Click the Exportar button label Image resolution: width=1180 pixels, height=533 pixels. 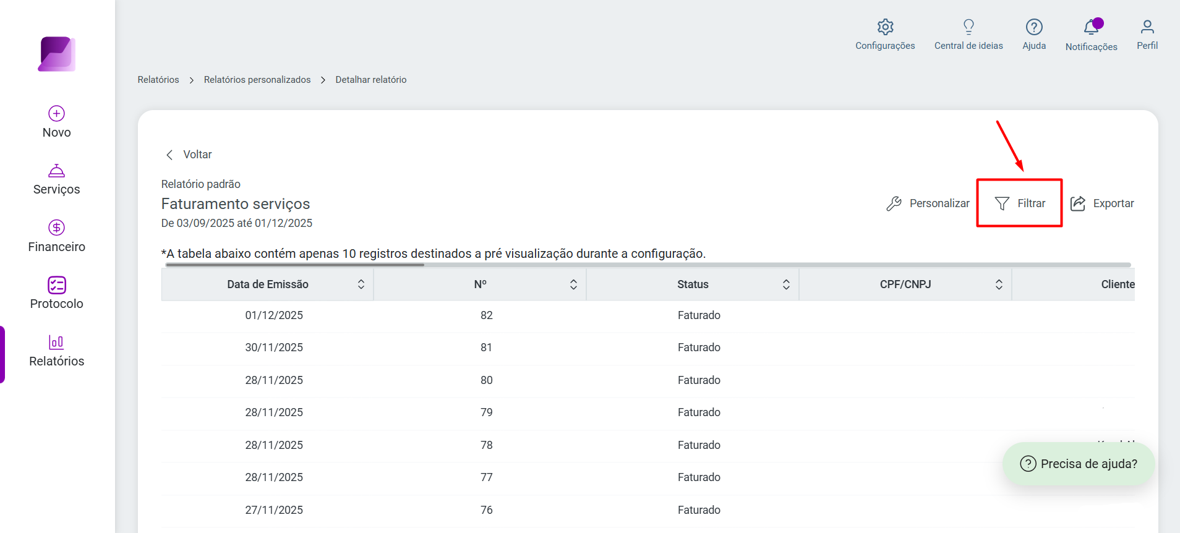(1113, 203)
